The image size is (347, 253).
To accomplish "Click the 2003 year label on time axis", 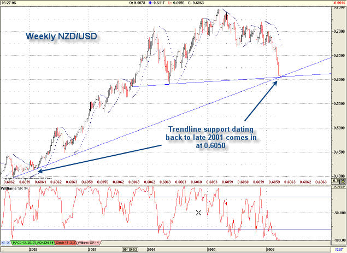I will click(92, 250).
